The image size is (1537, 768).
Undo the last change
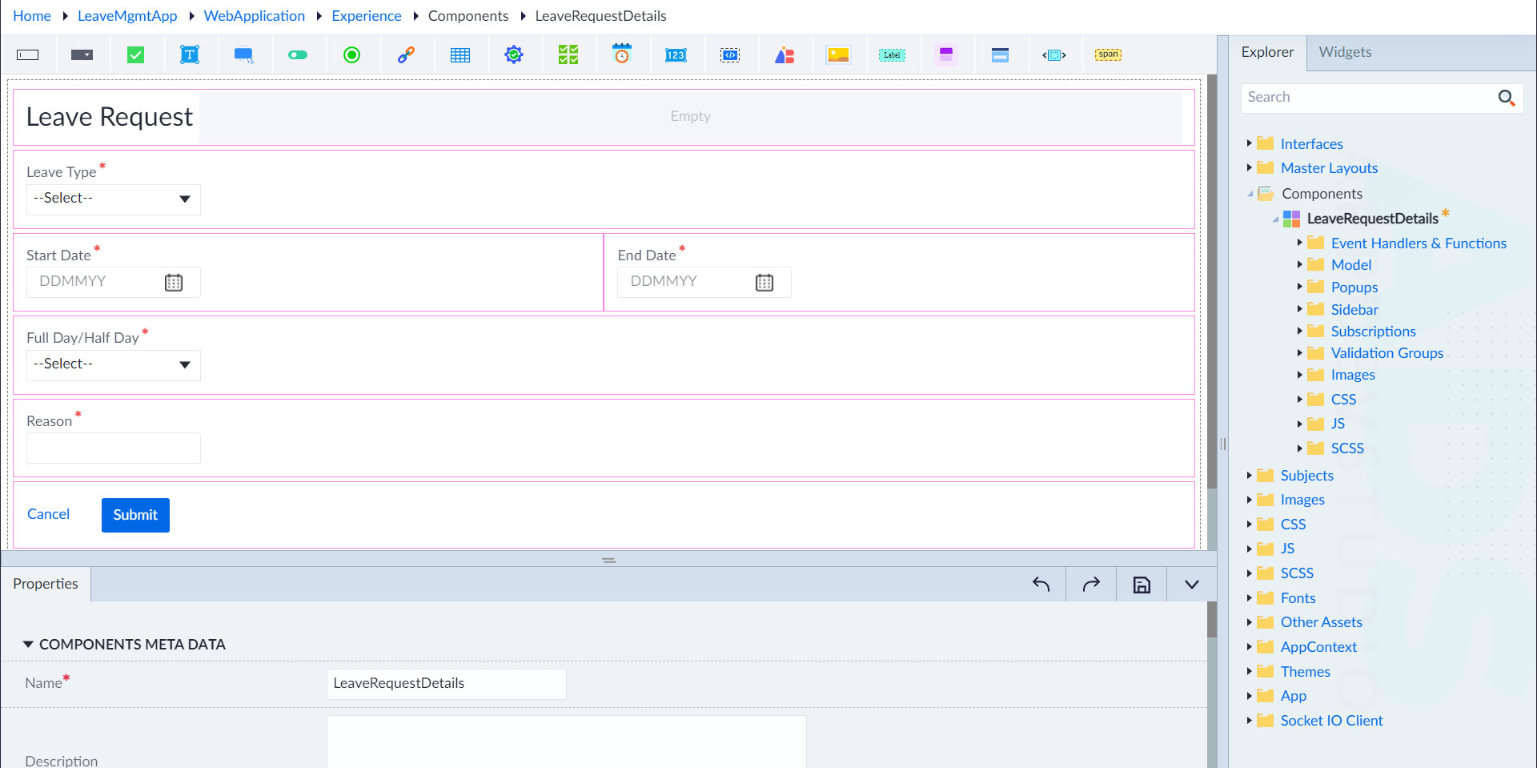[1041, 585]
